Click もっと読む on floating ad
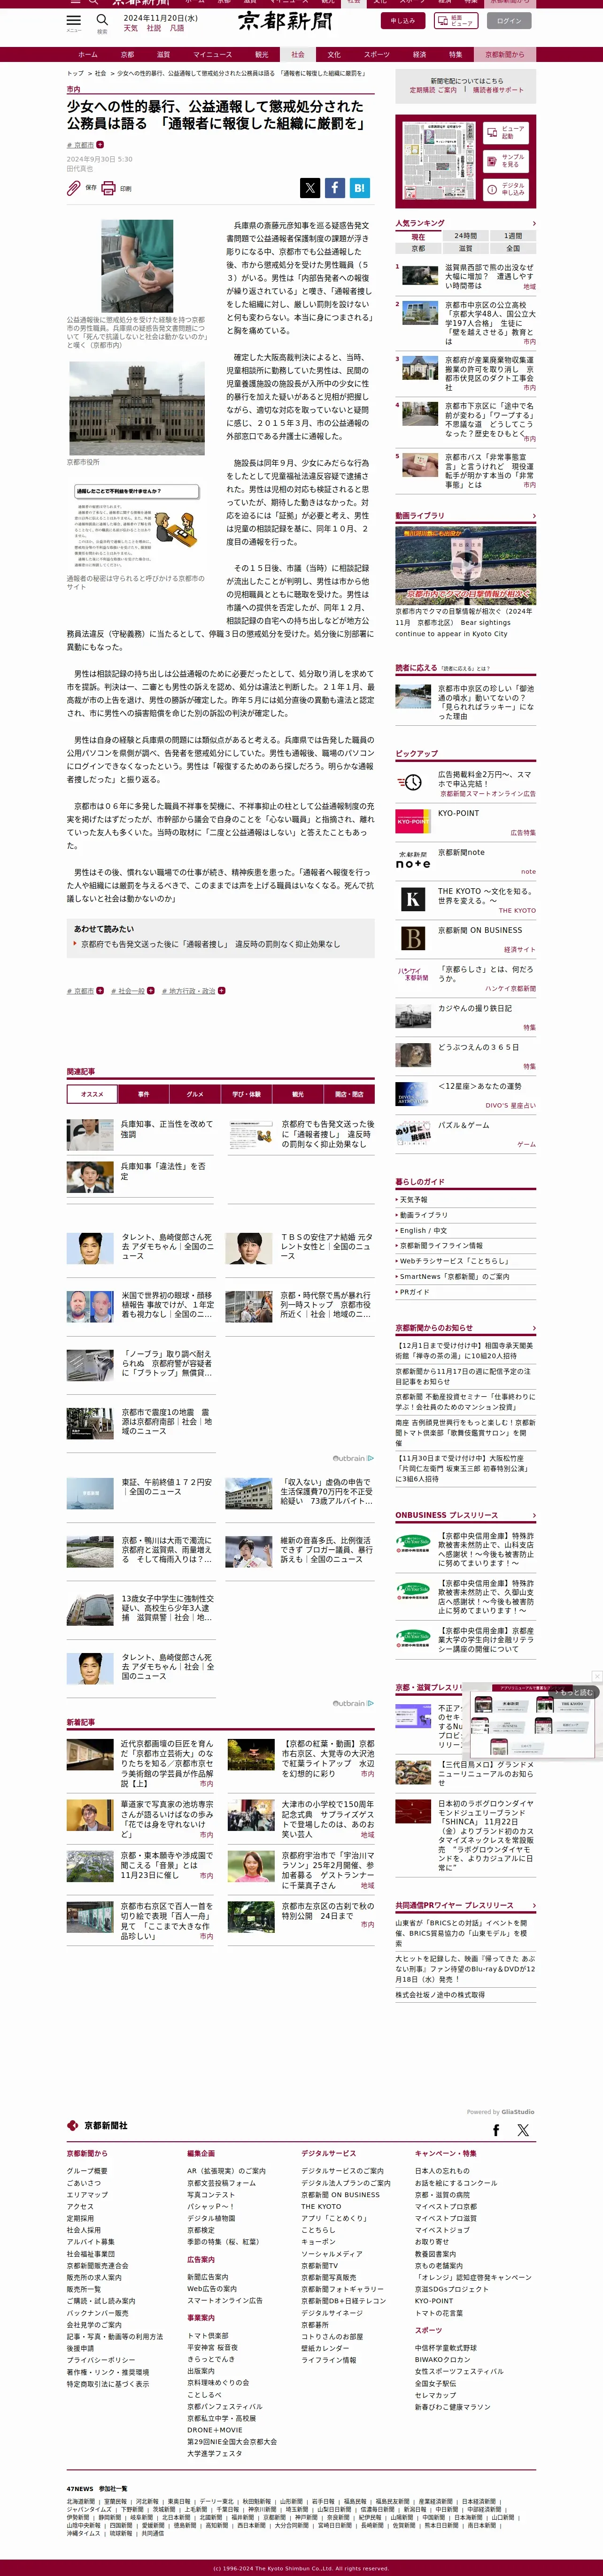This screenshot has width=603, height=2576. coord(575,1692)
